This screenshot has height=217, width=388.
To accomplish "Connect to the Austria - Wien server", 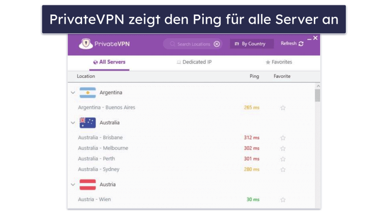I will coord(94,200).
